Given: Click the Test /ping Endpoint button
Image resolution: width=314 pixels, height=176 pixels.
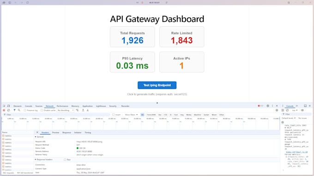Looking at the screenshot, I should click(x=157, y=85).
